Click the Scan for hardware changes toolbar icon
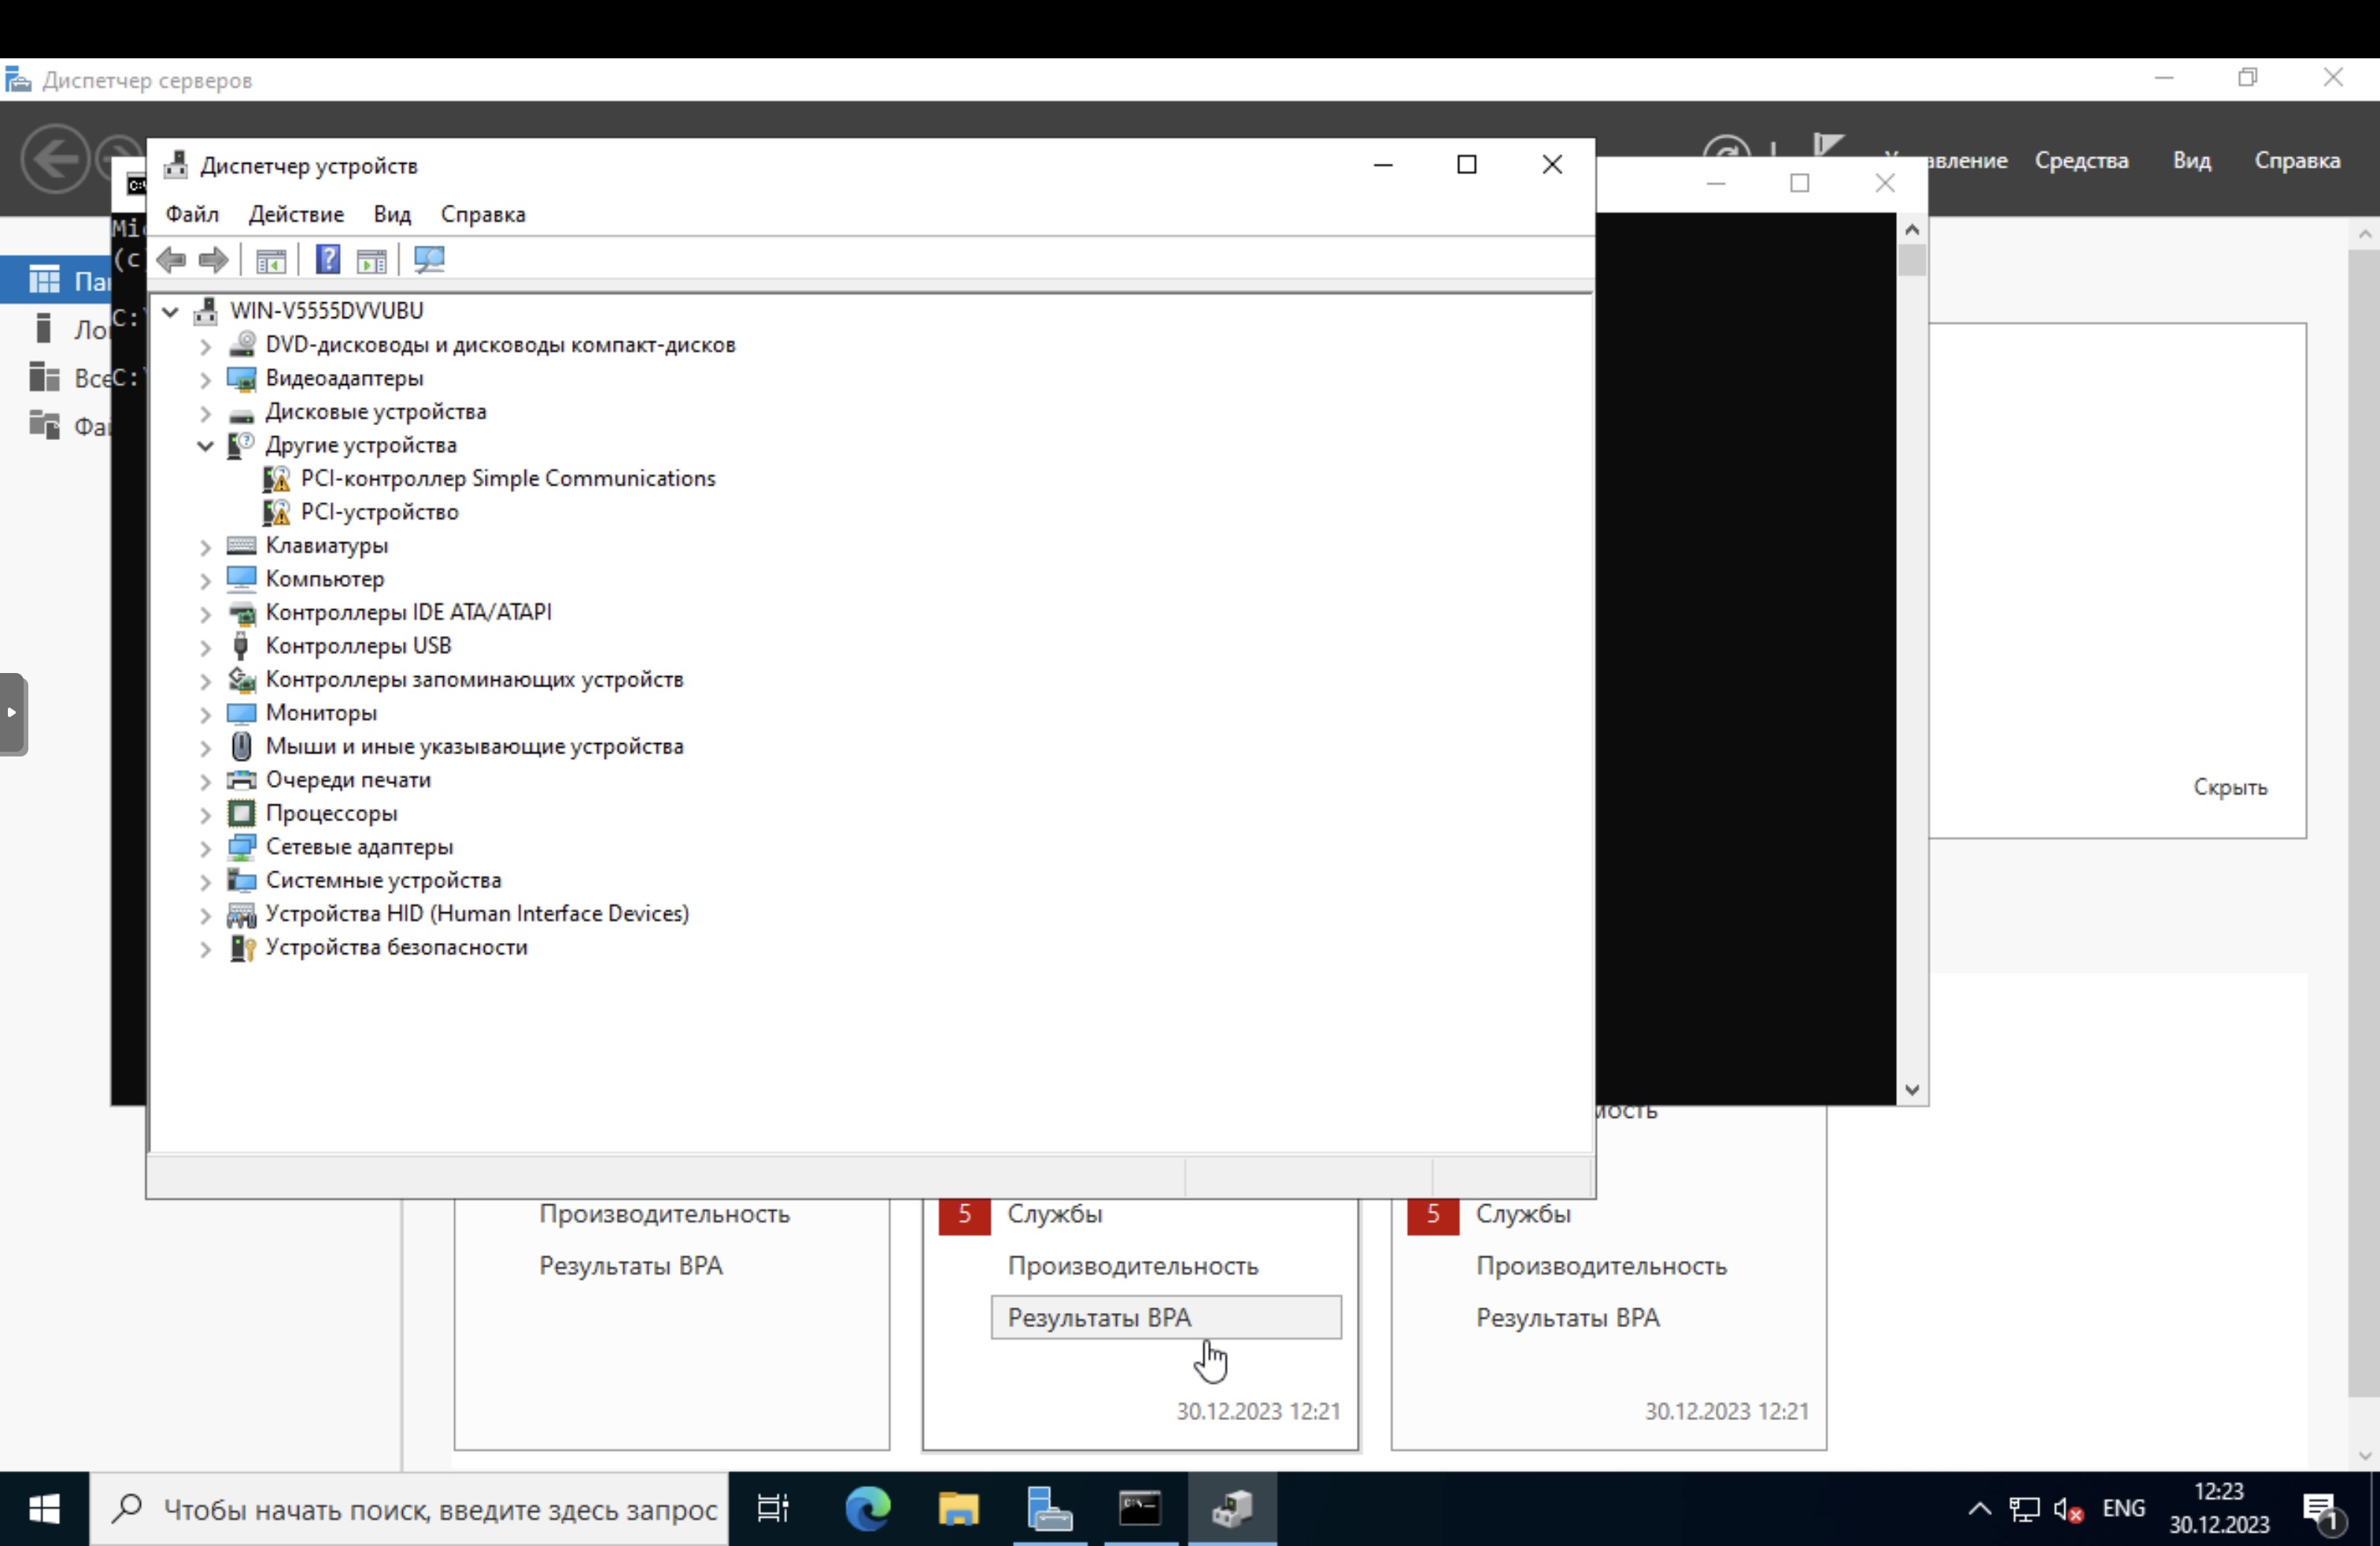 (x=429, y=261)
